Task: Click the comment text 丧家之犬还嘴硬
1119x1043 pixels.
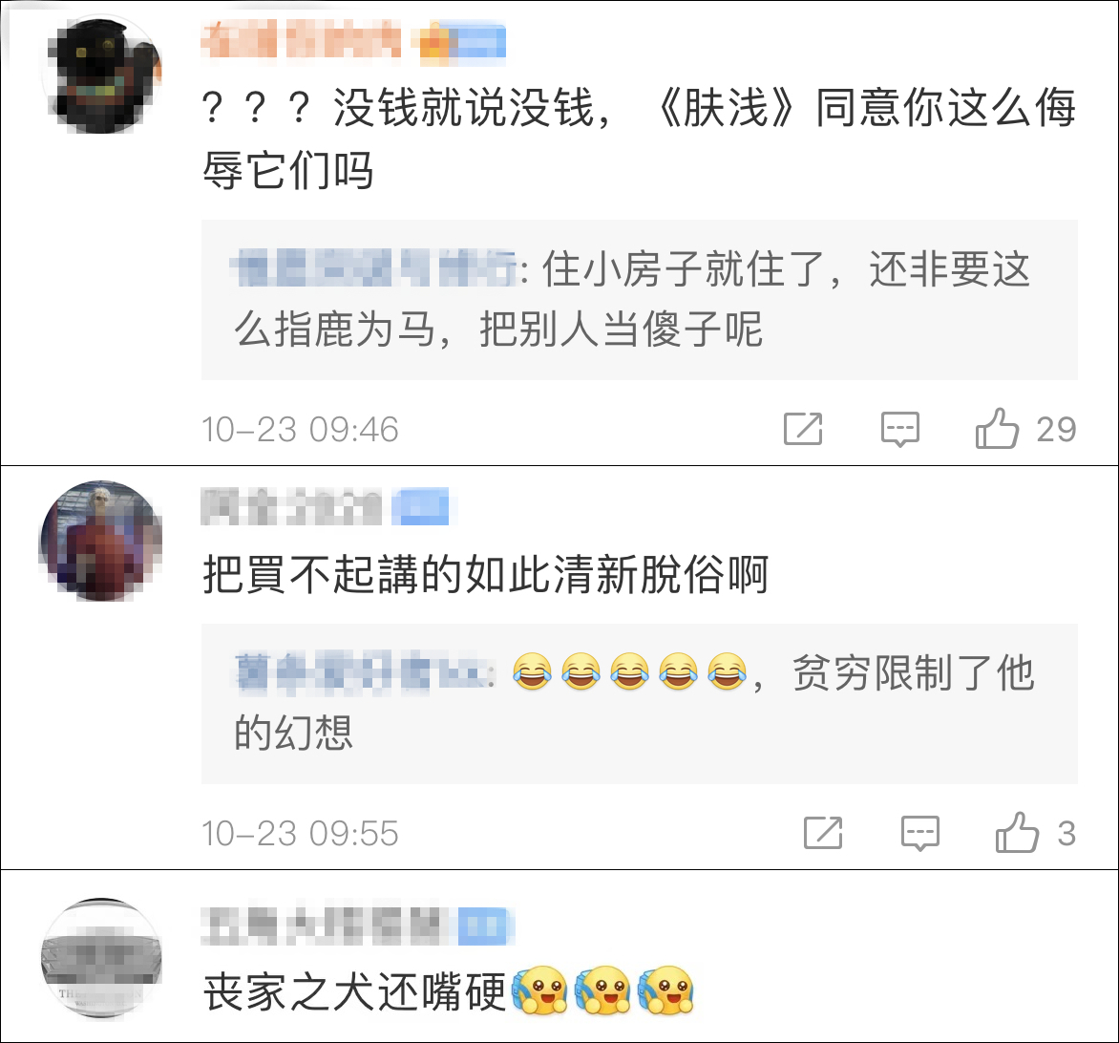Action: (354, 990)
